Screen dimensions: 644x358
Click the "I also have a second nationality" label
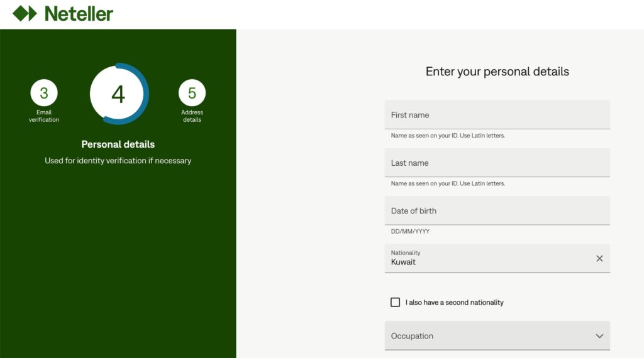pyautogui.click(x=454, y=302)
